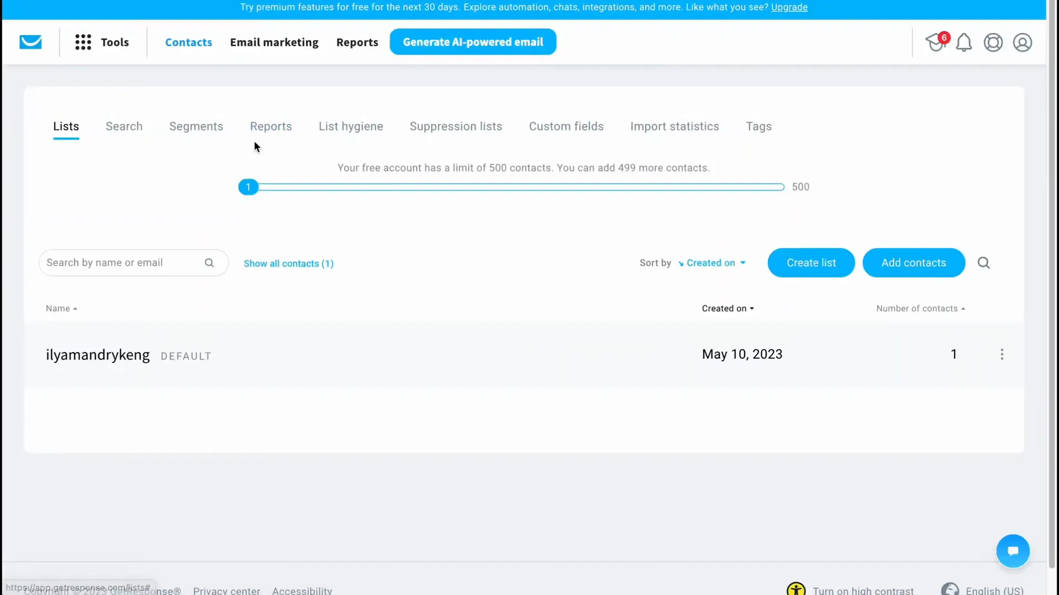Click Show all contacts (1) link
This screenshot has width=1059, height=595.
click(288, 263)
